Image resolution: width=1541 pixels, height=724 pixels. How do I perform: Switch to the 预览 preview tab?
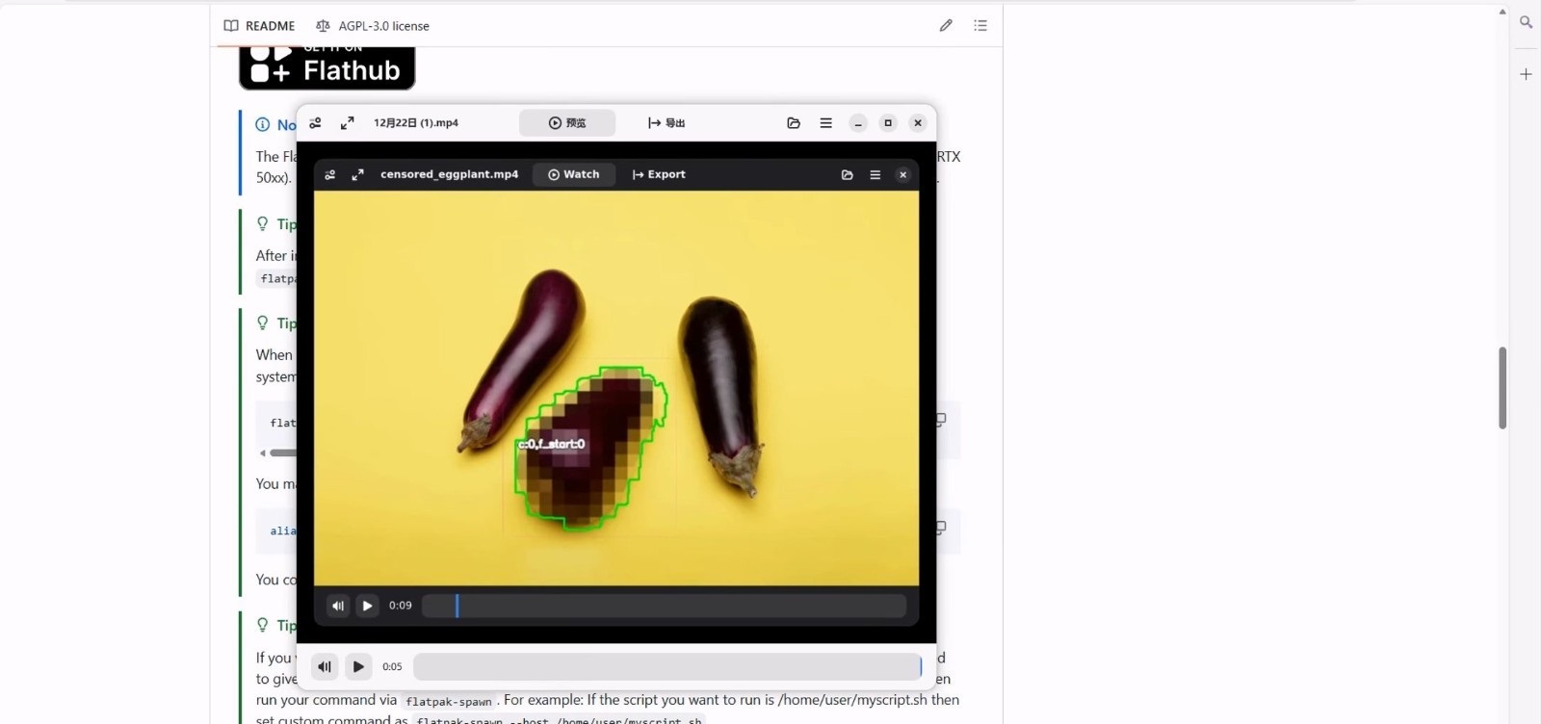click(567, 123)
